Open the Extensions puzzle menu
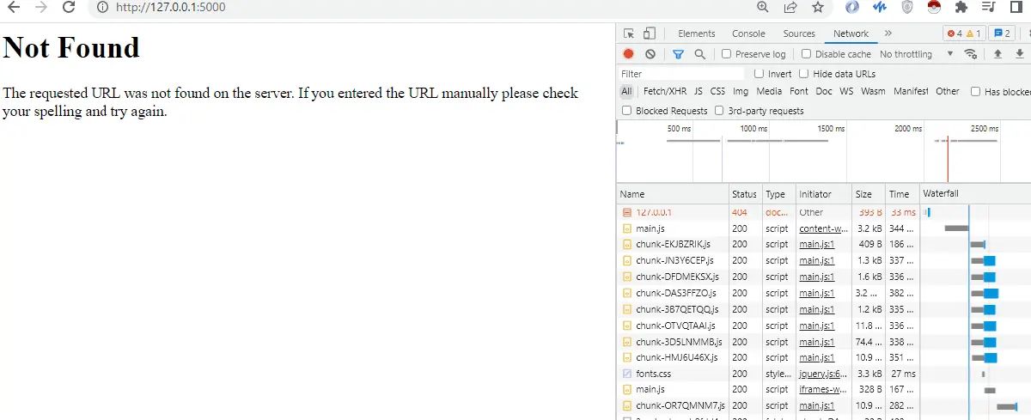 tap(961, 7)
